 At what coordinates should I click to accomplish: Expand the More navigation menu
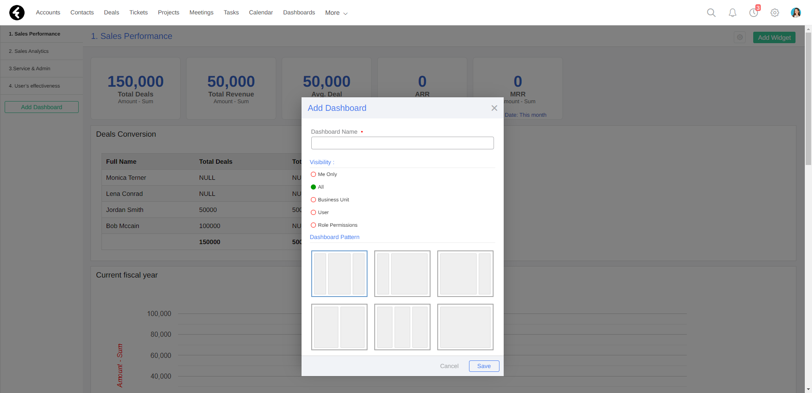coord(335,13)
